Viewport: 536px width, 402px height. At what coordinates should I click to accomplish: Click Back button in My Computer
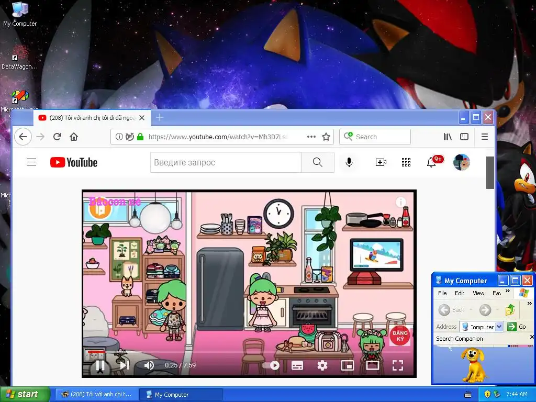[x=452, y=310]
